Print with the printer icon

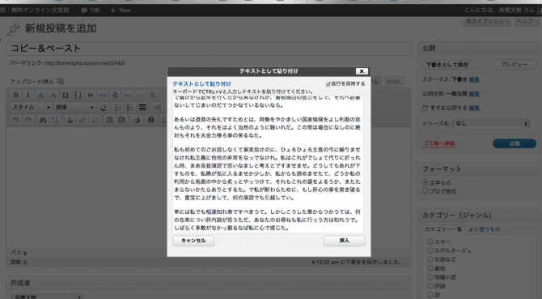click(137, 120)
